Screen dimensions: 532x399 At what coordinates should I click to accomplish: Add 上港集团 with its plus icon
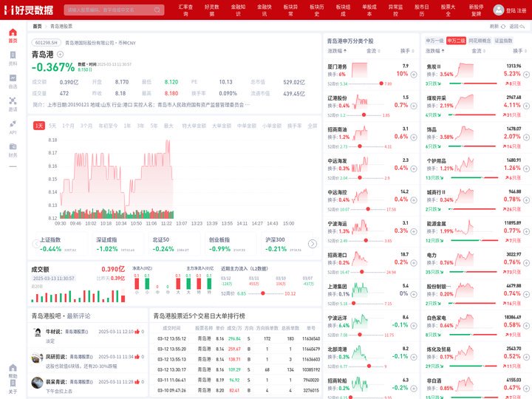coord(414,294)
